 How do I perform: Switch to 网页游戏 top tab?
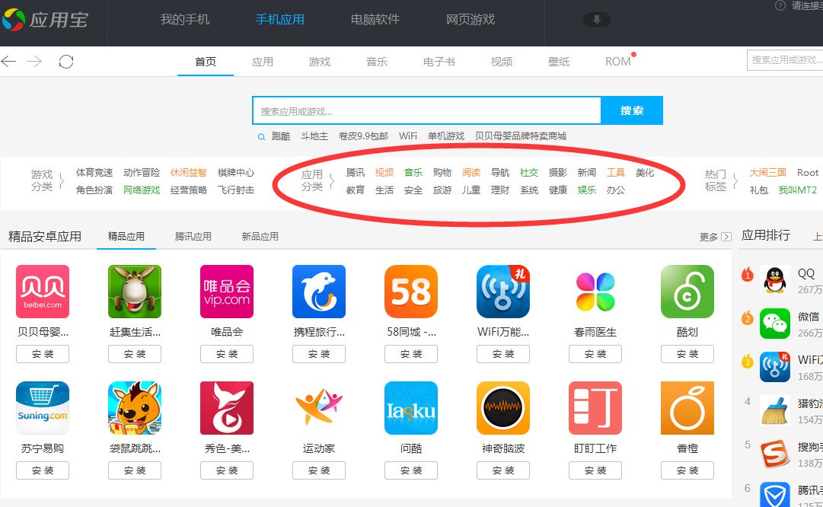(471, 20)
